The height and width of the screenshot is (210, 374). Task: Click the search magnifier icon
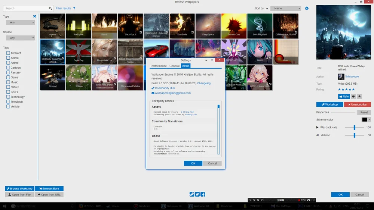coord(50,8)
